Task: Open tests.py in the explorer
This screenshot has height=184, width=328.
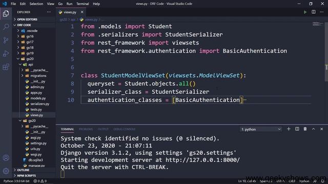Action: click(x=33, y=109)
